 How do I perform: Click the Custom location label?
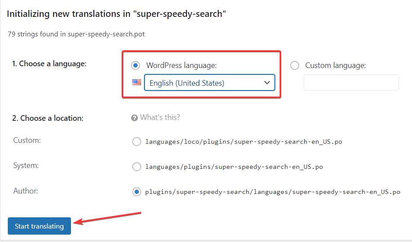[x=27, y=140]
